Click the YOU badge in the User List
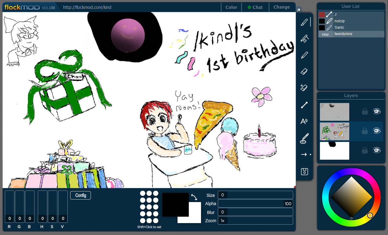 [325, 34]
